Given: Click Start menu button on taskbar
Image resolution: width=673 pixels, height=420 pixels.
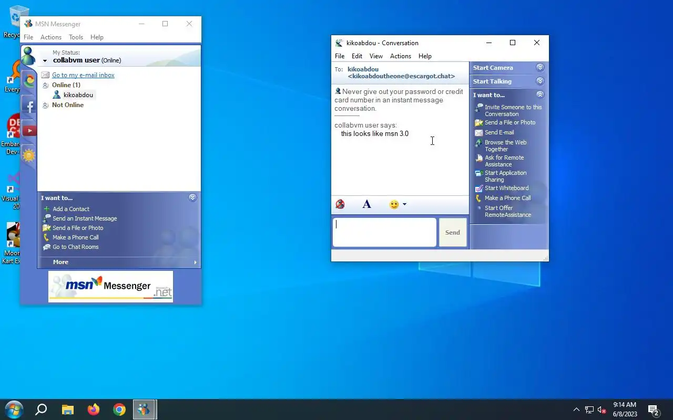Looking at the screenshot, I should [x=14, y=409].
